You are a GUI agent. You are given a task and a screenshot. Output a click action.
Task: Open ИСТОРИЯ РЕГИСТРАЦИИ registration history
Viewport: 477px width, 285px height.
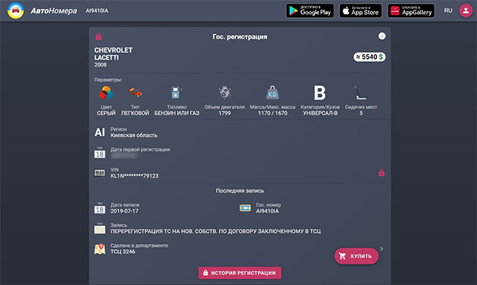240,273
